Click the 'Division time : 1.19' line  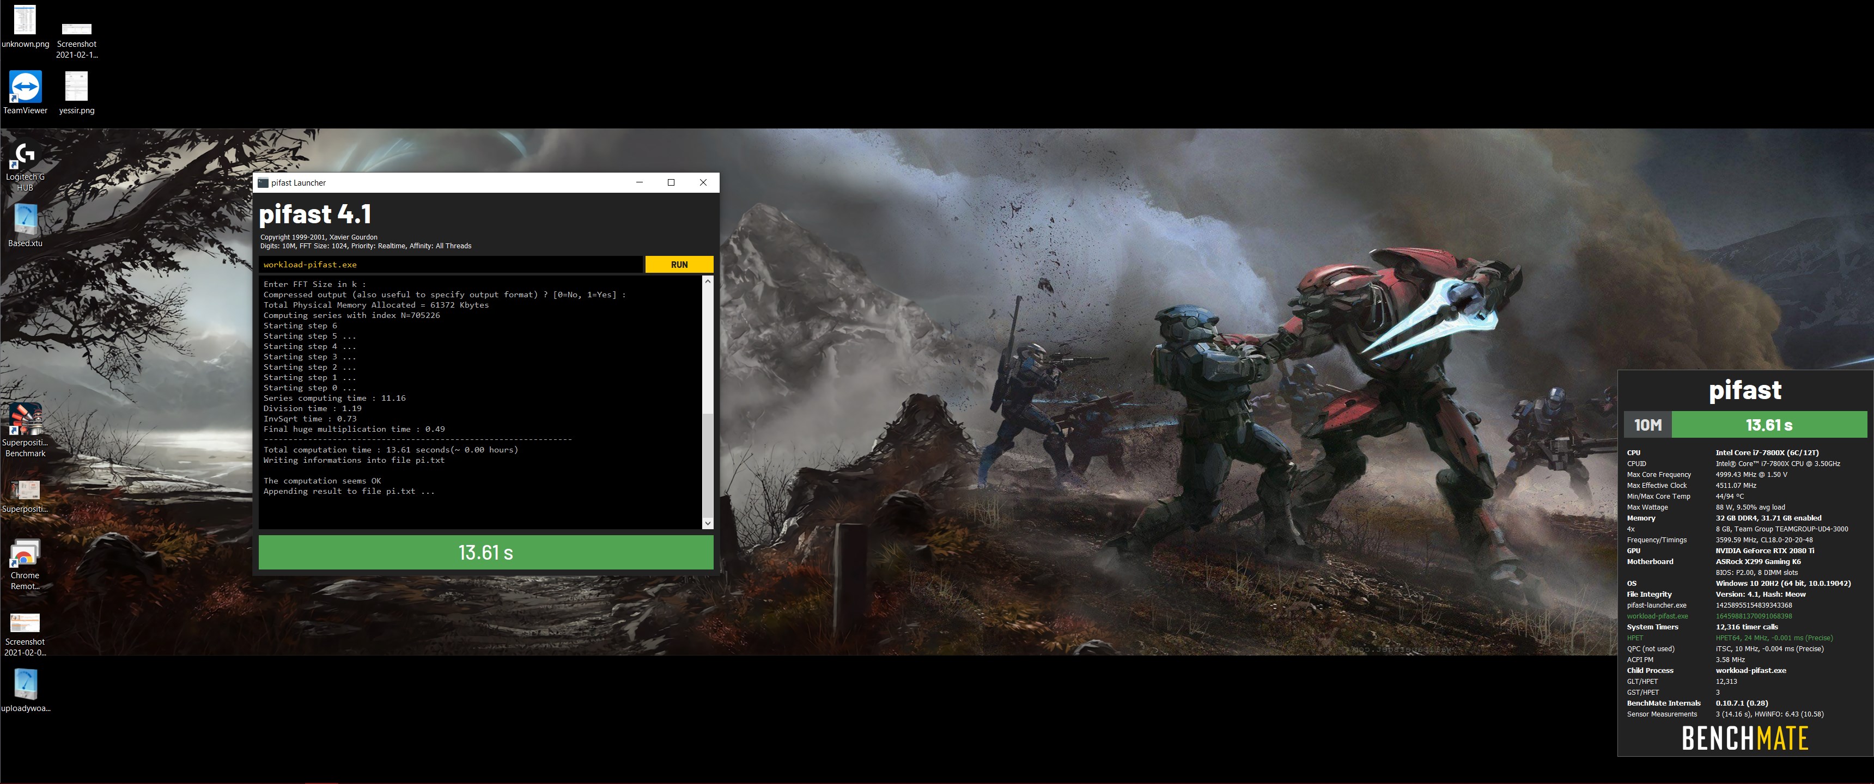tap(312, 409)
